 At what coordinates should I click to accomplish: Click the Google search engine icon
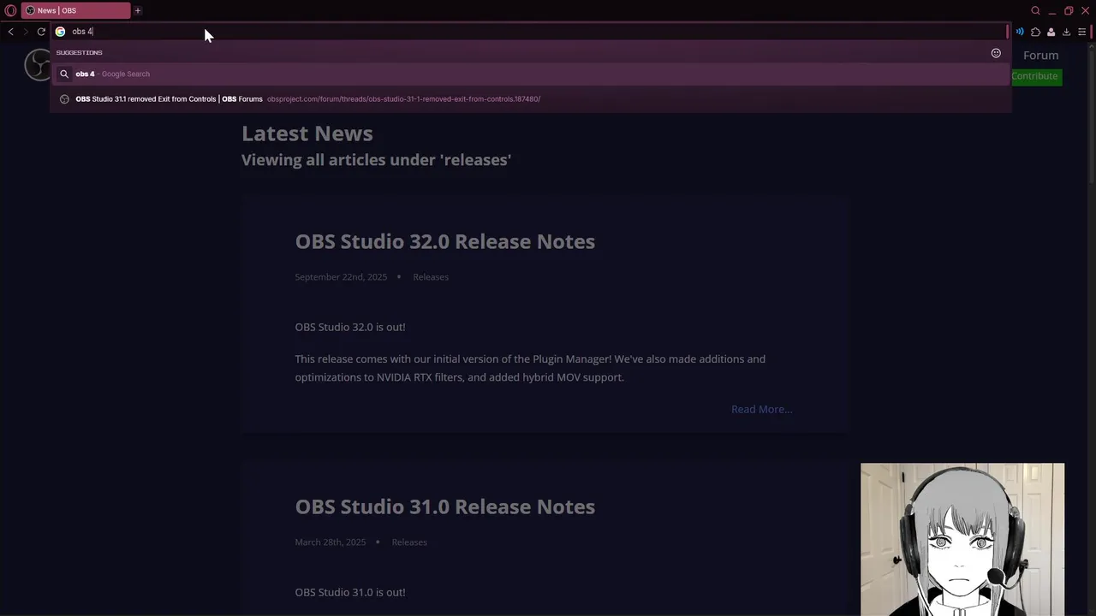(x=60, y=32)
